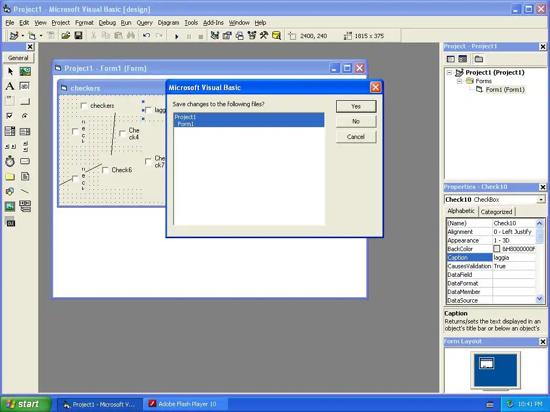Viewport: 550px width, 412px height.
Task: Open the Object Browser toolbar icon
Action: (x=252, y=35)
